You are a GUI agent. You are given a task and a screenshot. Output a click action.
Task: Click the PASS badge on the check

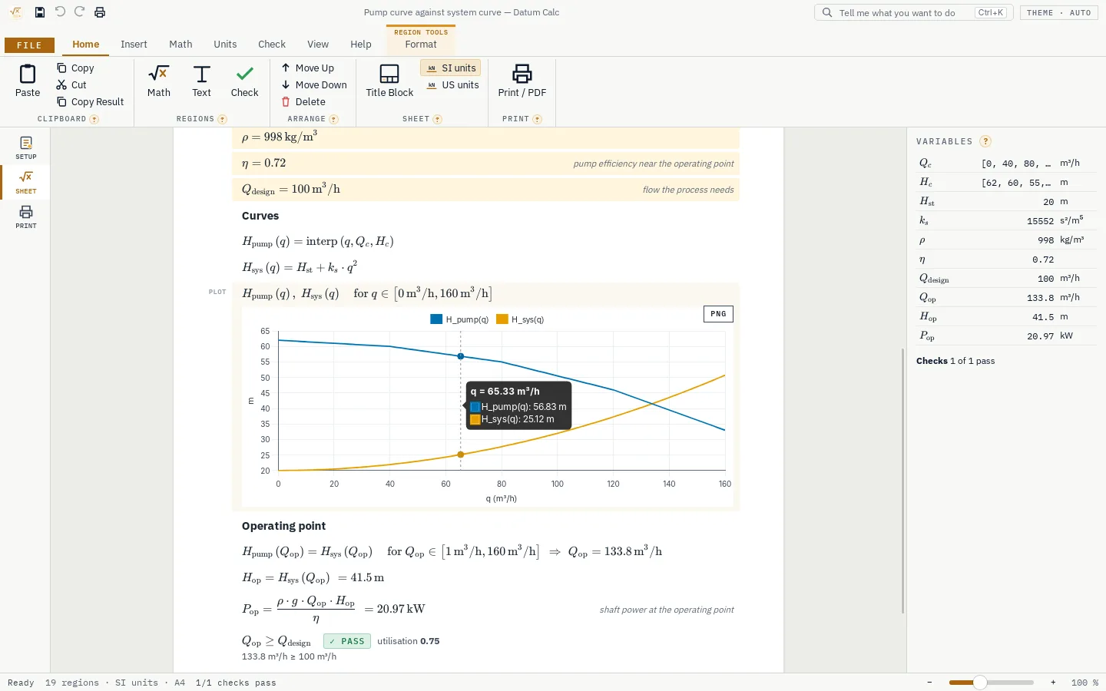pos(347,641)
